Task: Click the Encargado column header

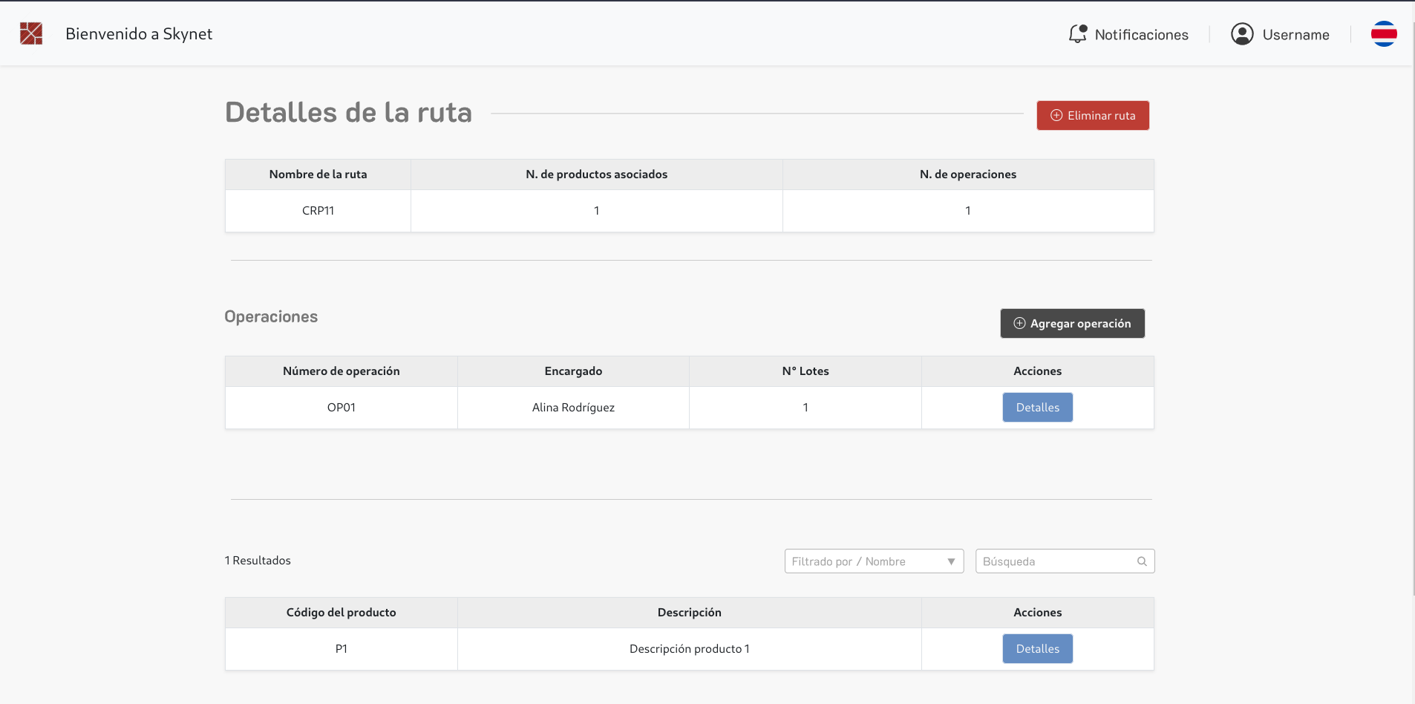Action: tap(573, 371)
